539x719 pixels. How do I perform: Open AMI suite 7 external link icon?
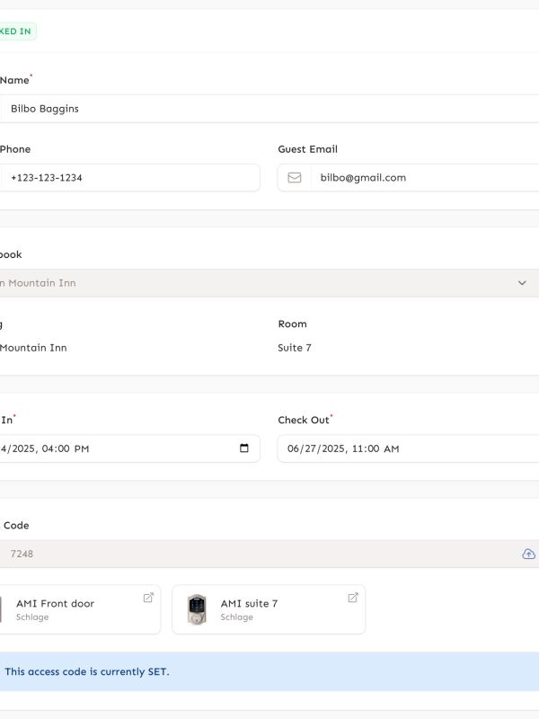pos(352,598)
